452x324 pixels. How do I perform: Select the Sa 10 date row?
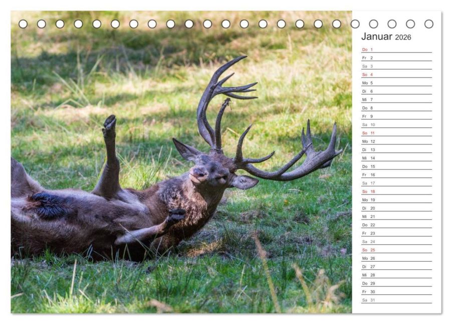397,124
